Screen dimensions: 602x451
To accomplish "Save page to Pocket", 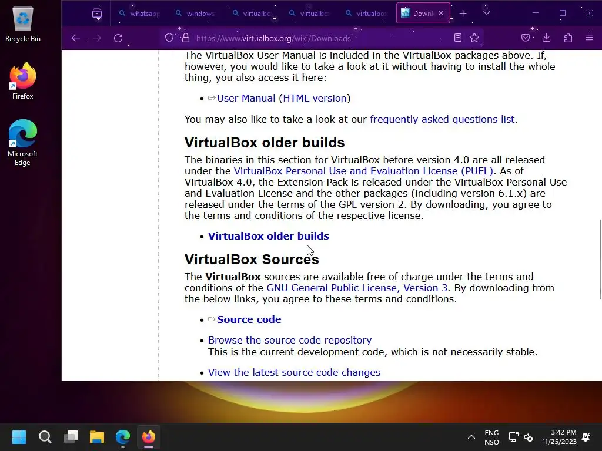I will click(526, 38).
